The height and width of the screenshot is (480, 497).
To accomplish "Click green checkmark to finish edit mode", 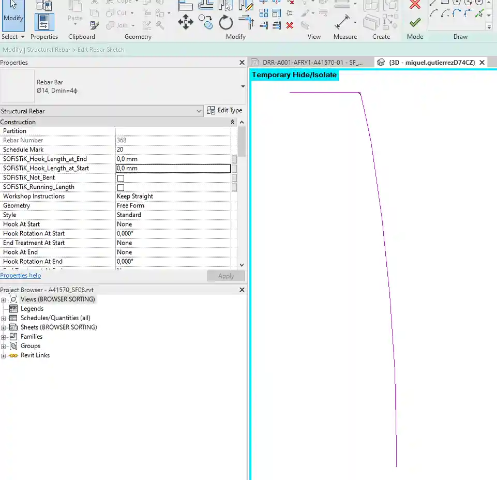I will click(x=415, y=22).
